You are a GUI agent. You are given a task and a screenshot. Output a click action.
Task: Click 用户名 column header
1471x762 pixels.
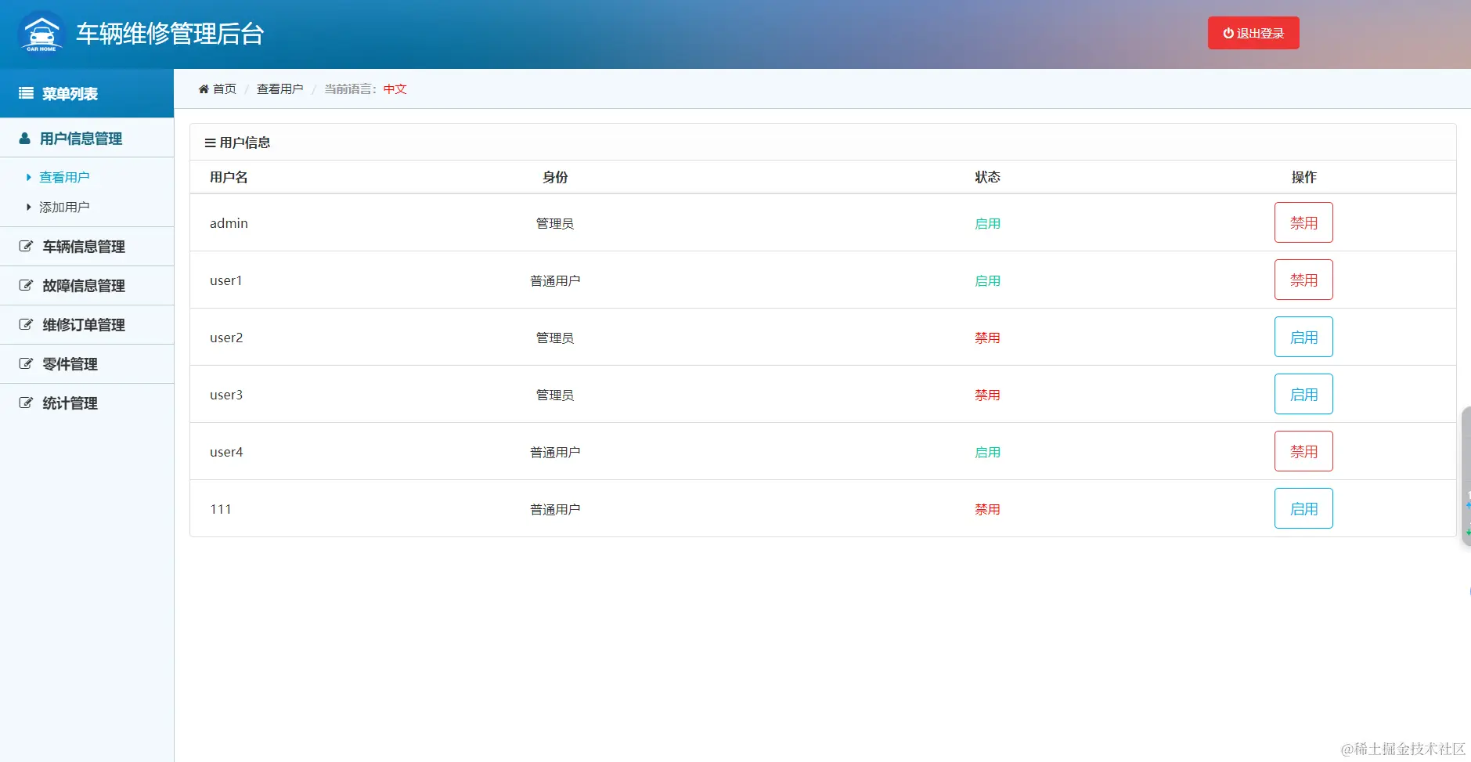[x=229, y=177]
